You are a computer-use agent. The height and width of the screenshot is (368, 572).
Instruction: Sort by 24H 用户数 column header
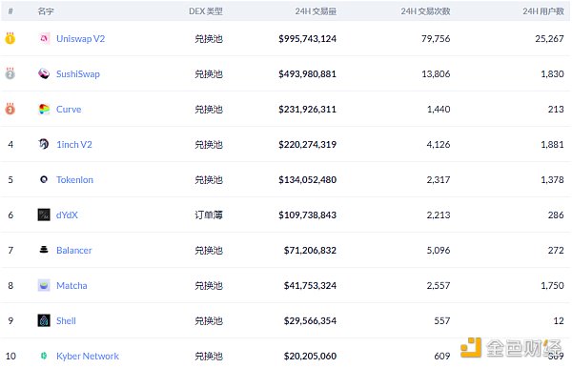543,11
